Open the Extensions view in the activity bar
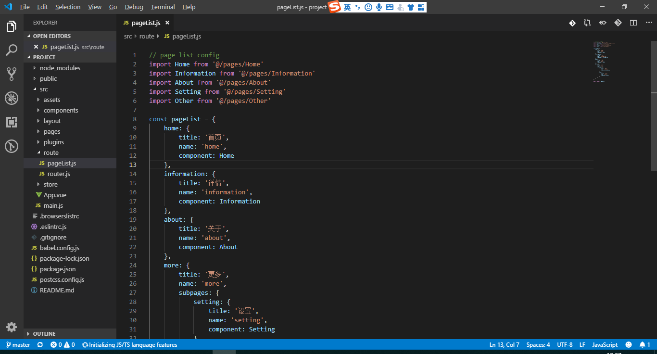The image size is (657, 354). (x=12, y=122)
